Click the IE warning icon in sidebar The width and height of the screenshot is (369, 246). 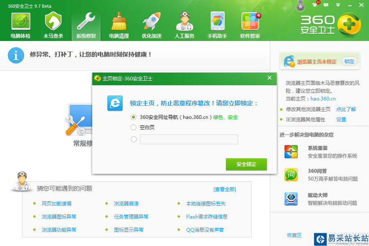289,61
